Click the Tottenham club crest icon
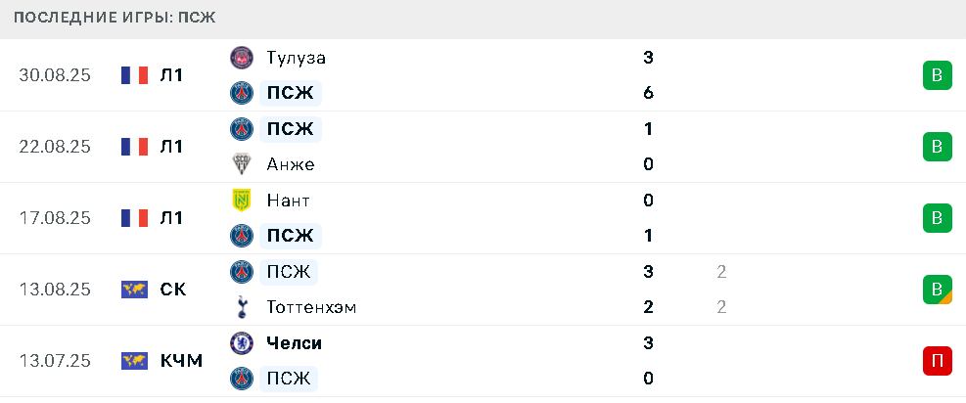 (x=242, y=307)
